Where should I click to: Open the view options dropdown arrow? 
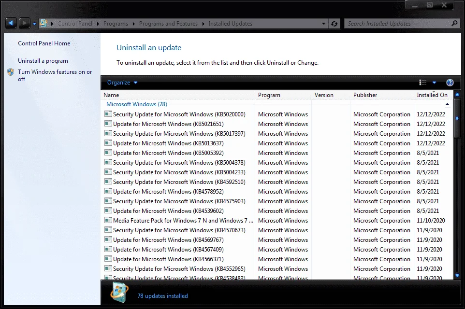[x=434, y=83]
